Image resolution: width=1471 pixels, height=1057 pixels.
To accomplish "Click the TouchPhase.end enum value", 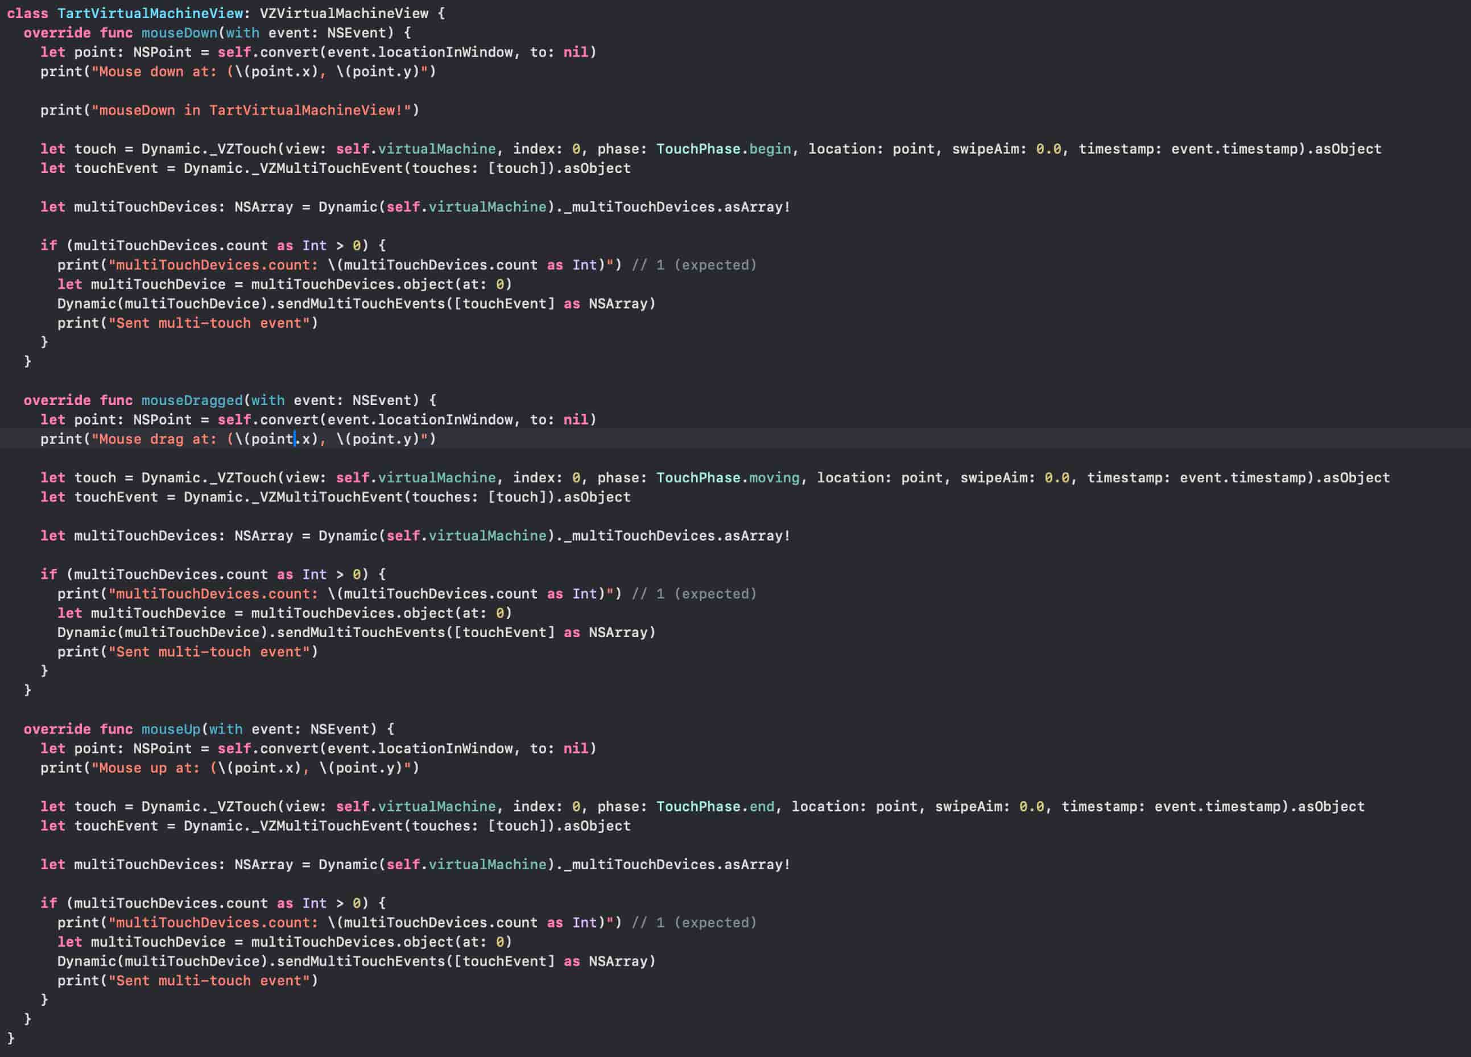I will tap(762, 807).
